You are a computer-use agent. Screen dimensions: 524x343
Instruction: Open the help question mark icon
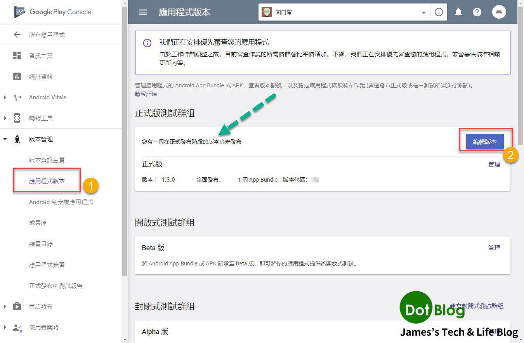(x=477, y=12)
